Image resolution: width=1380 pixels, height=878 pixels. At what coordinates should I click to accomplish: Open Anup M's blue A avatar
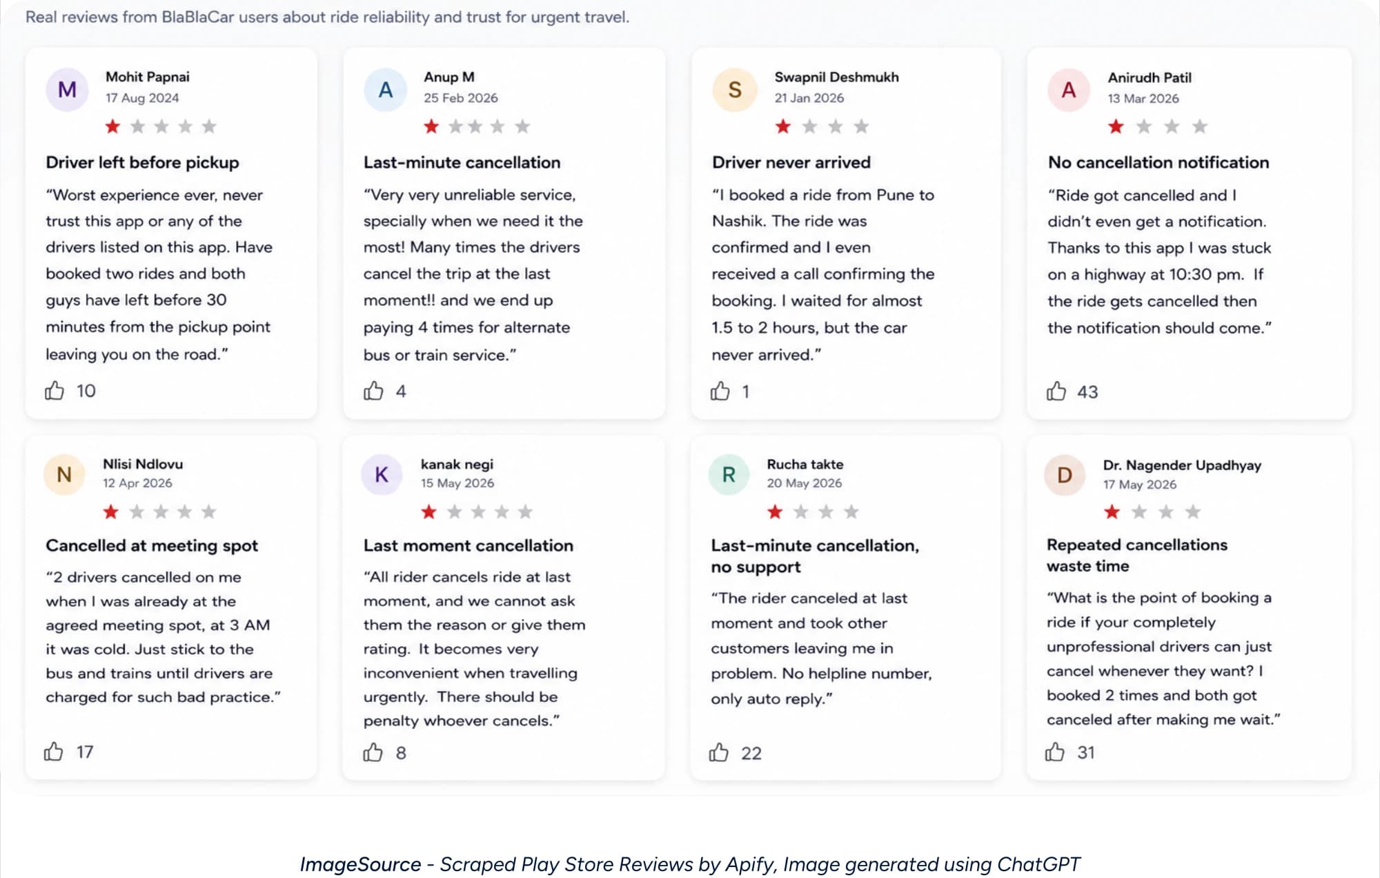click(385, 89)
